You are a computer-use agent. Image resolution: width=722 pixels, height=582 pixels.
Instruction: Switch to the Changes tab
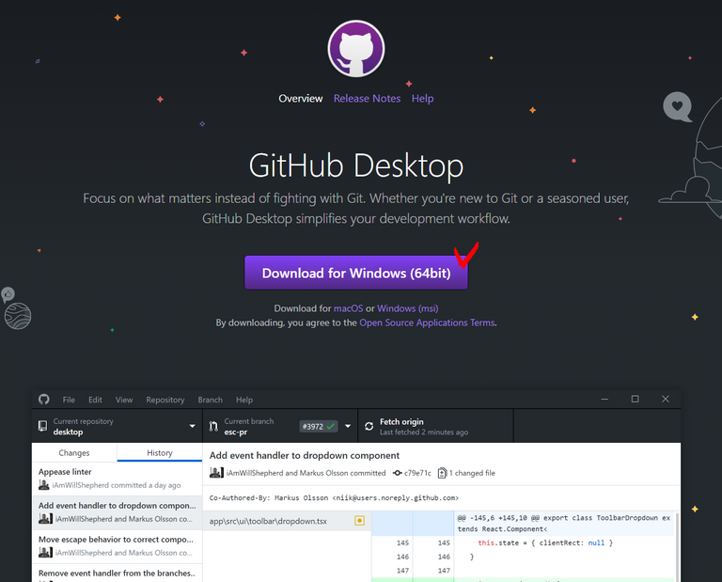point(74,452)
